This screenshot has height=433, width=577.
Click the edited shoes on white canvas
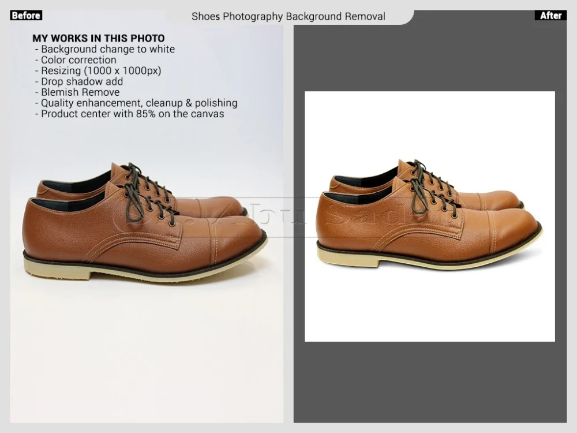[x=429, y=214]
